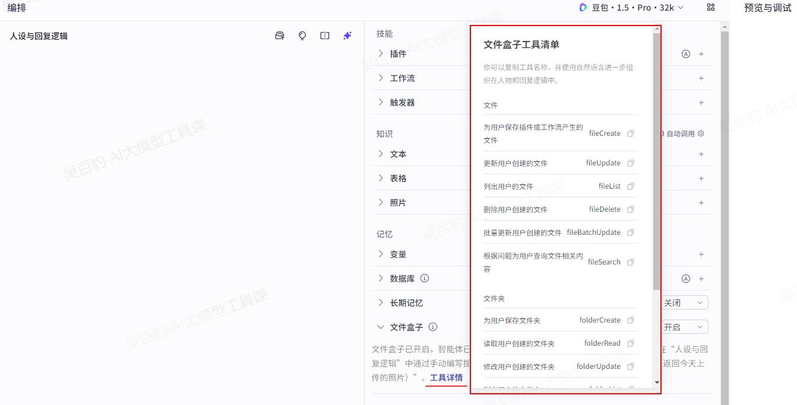Screen dimensions: 797x405
Task: Click the 文件盒子工具清单 popup scrollbar thumb
Action: click(656, 160)
